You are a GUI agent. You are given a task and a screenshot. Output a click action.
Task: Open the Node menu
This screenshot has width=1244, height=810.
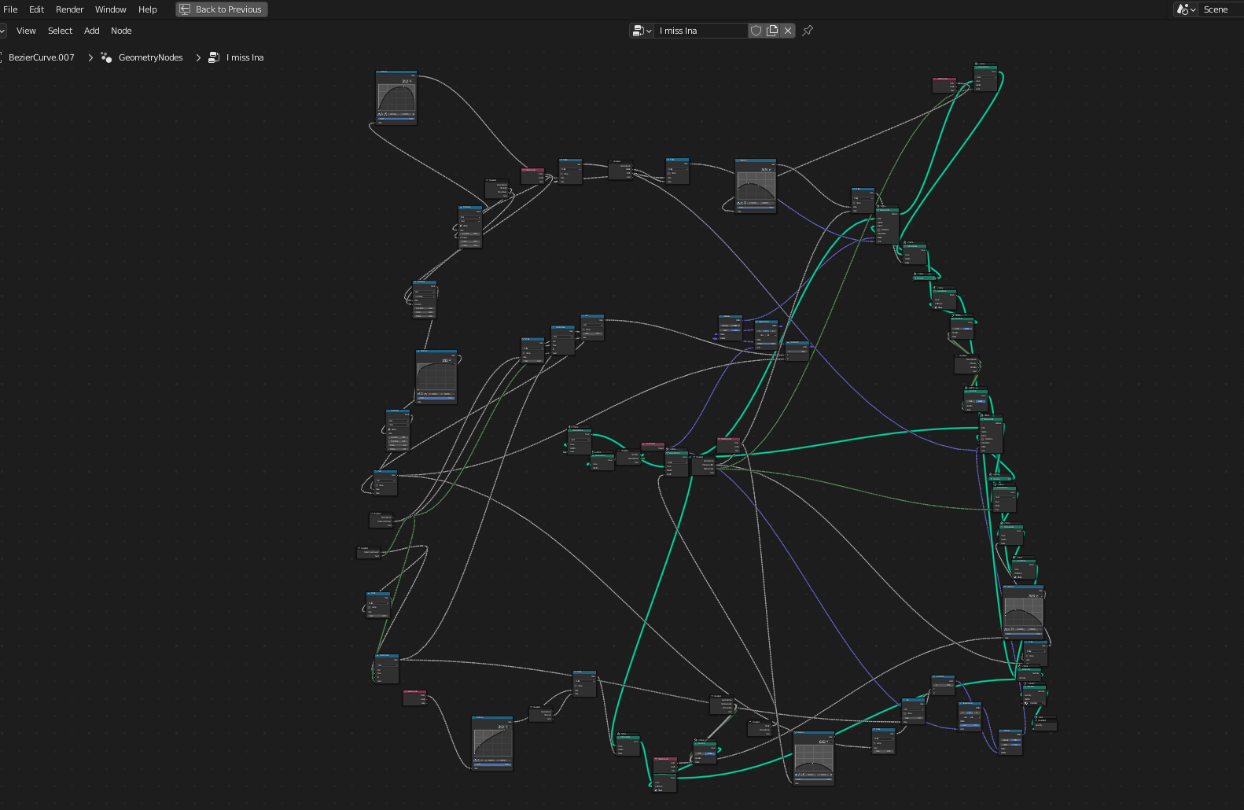(x=121, y=31)
